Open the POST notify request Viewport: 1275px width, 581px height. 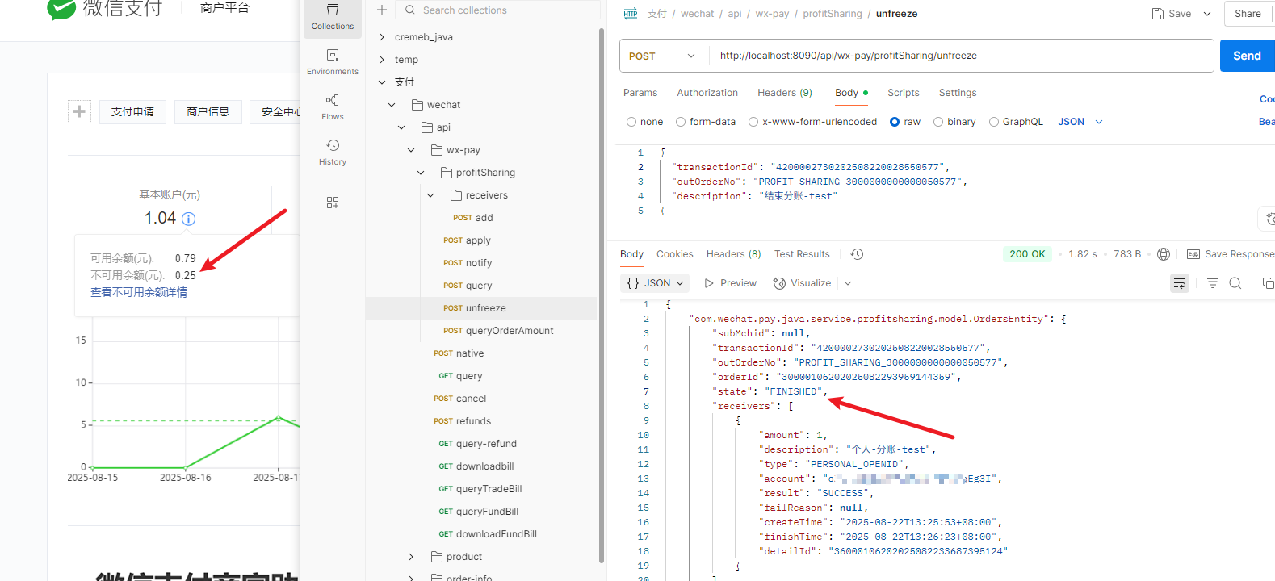(x=468, y=263)
